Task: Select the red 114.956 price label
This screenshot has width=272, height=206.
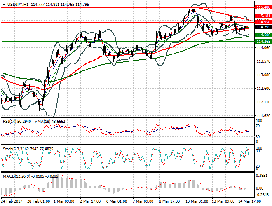Action: pos(263,22)
